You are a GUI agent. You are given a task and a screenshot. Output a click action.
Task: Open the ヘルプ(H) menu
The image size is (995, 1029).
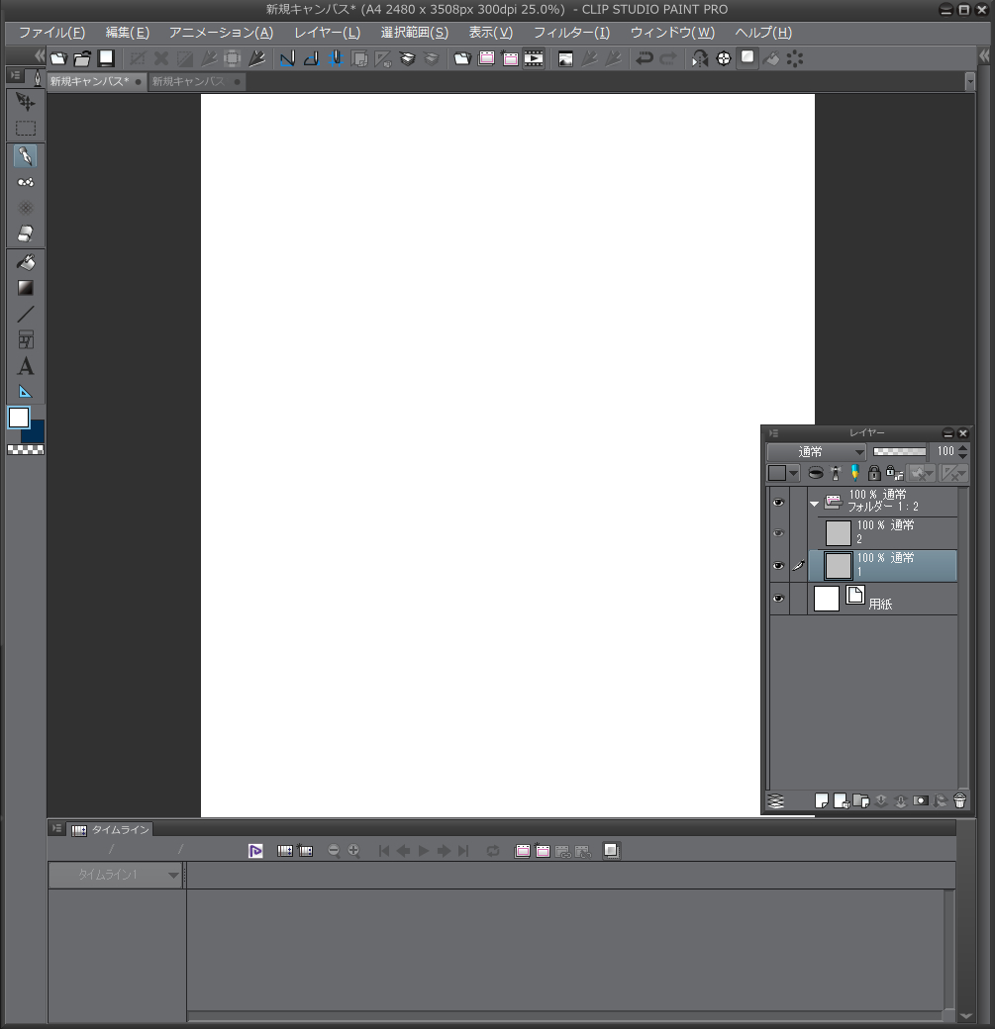click(x=763, y=32)
